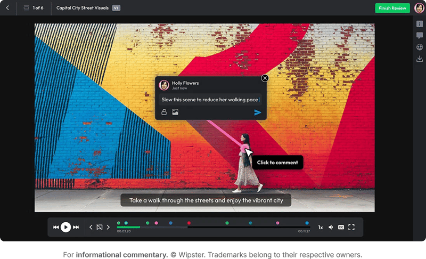Enter fullscreen mode
This screenshot has height=259, width=426.
(351, 227)
